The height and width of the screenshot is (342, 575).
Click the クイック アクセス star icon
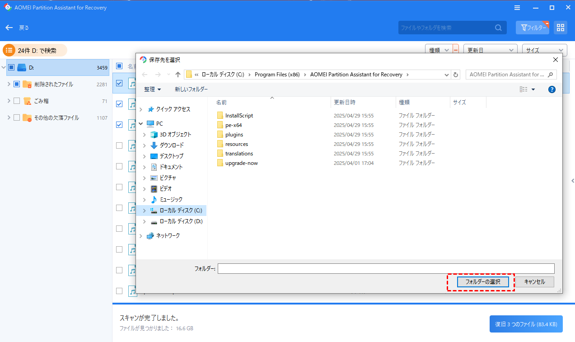point(151,109)
